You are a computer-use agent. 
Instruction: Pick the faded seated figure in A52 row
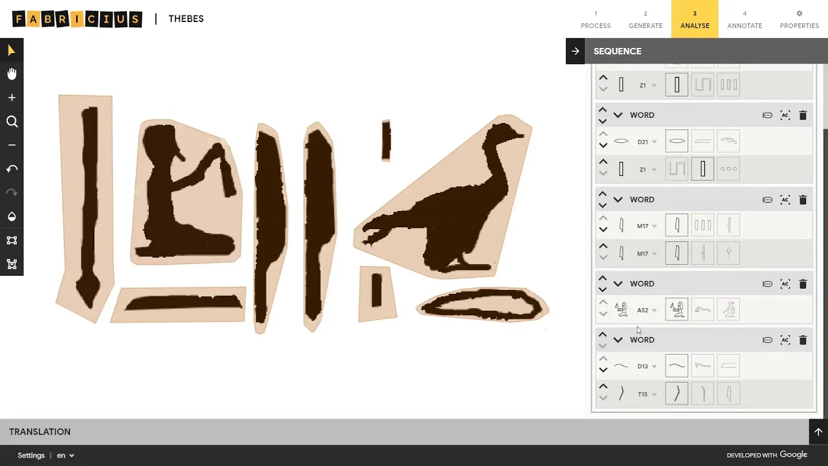(728, 309)
